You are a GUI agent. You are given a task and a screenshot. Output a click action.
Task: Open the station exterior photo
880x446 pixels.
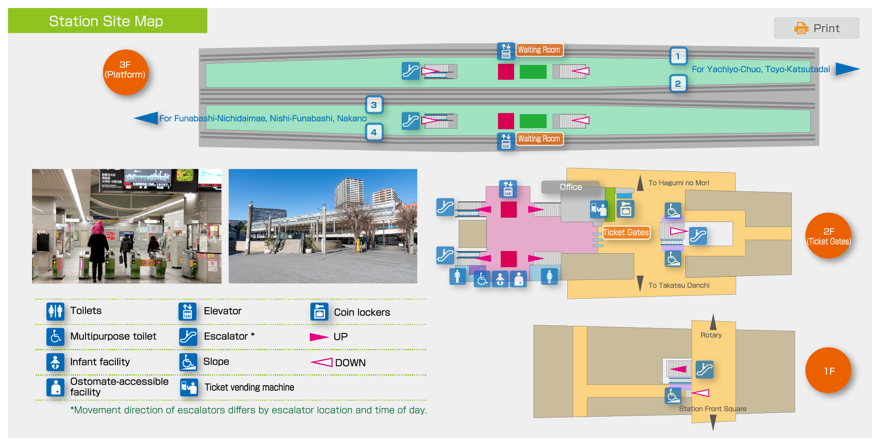[x=323, y=226]
